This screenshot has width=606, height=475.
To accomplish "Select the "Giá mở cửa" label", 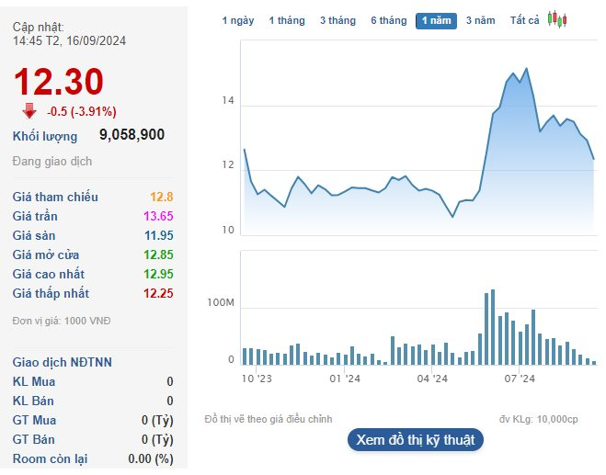I will tap(48, 254).
